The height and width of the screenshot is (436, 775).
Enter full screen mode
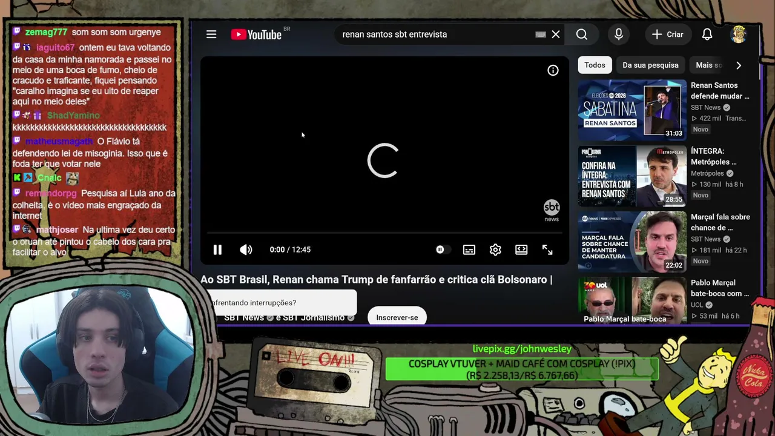[547, 249]
